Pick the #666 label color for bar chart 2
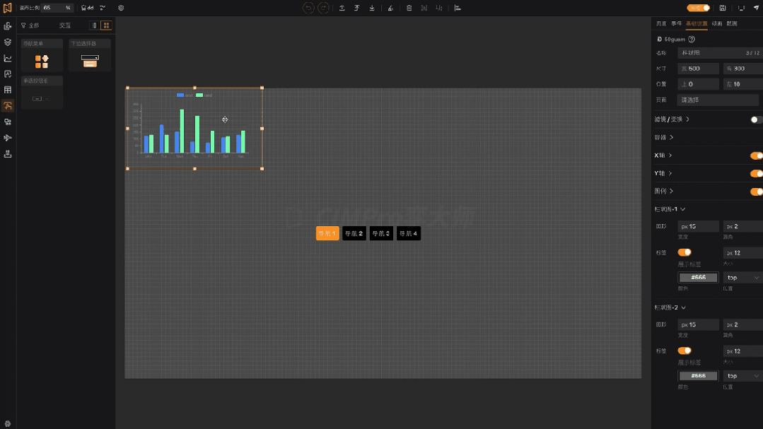The width and height of the screenshot is (763, 429). pyautogui.click(x=698, y=375)
